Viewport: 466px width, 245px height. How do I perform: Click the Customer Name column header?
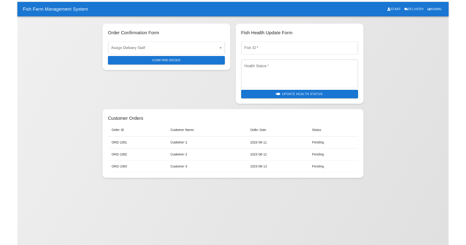182,130
